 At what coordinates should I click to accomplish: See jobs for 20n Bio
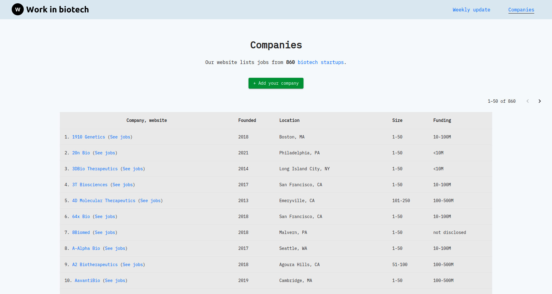pos(105,153)
